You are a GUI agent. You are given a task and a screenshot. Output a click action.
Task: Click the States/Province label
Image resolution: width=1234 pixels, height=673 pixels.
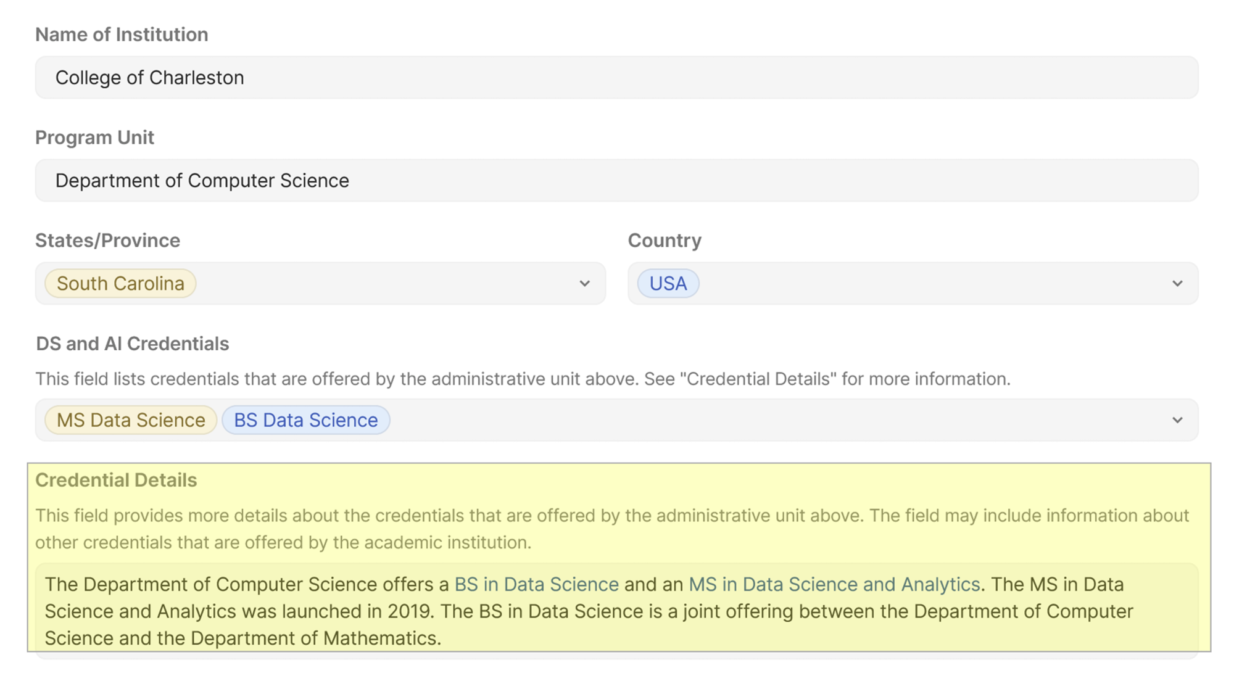coord(107,241)
